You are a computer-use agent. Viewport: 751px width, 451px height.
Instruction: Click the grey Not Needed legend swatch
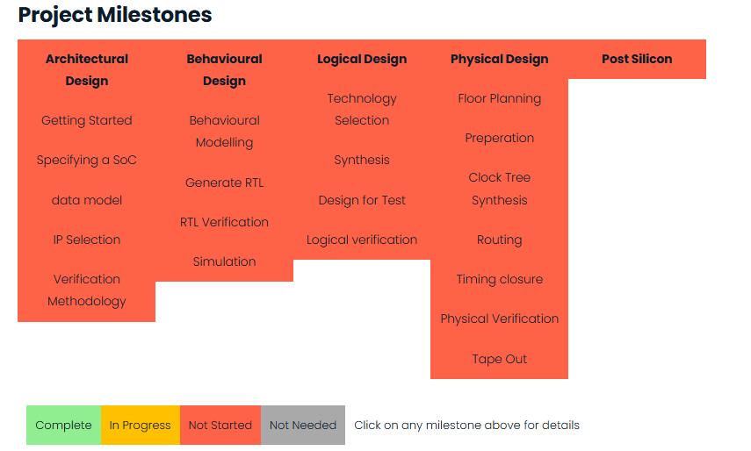click(303, 426)
